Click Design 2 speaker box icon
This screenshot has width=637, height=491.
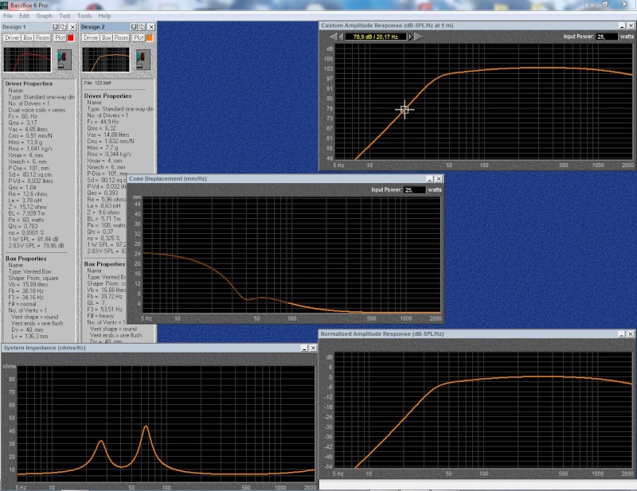pos(143,60)
